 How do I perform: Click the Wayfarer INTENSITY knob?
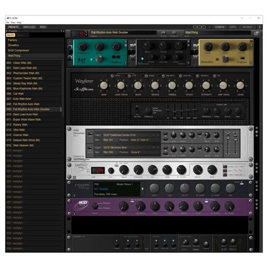click(x=206, y=85)
